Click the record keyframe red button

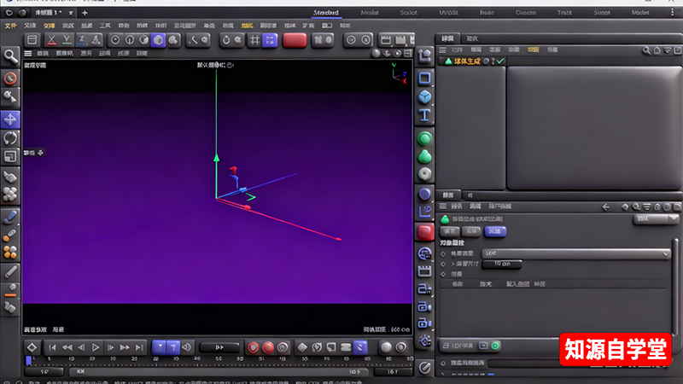253,347
